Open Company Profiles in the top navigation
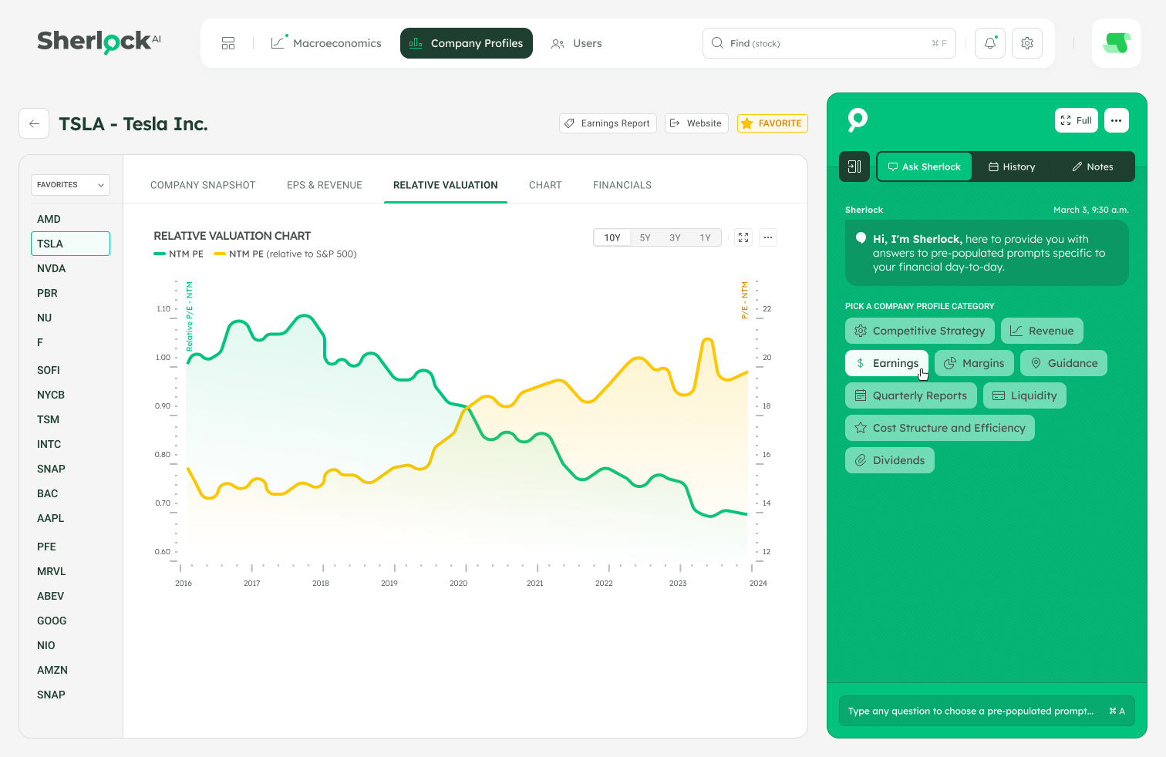 click(467, 43)
